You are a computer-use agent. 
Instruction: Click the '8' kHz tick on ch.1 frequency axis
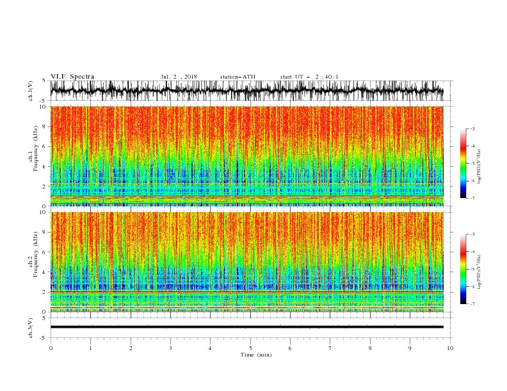click(x=45, y=126)
